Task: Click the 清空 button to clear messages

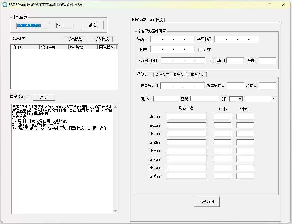Action: (x=44, y=97)
